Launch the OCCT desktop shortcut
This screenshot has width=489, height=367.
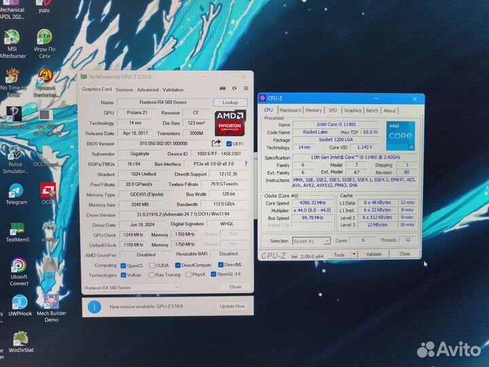[x=48, y=194]
